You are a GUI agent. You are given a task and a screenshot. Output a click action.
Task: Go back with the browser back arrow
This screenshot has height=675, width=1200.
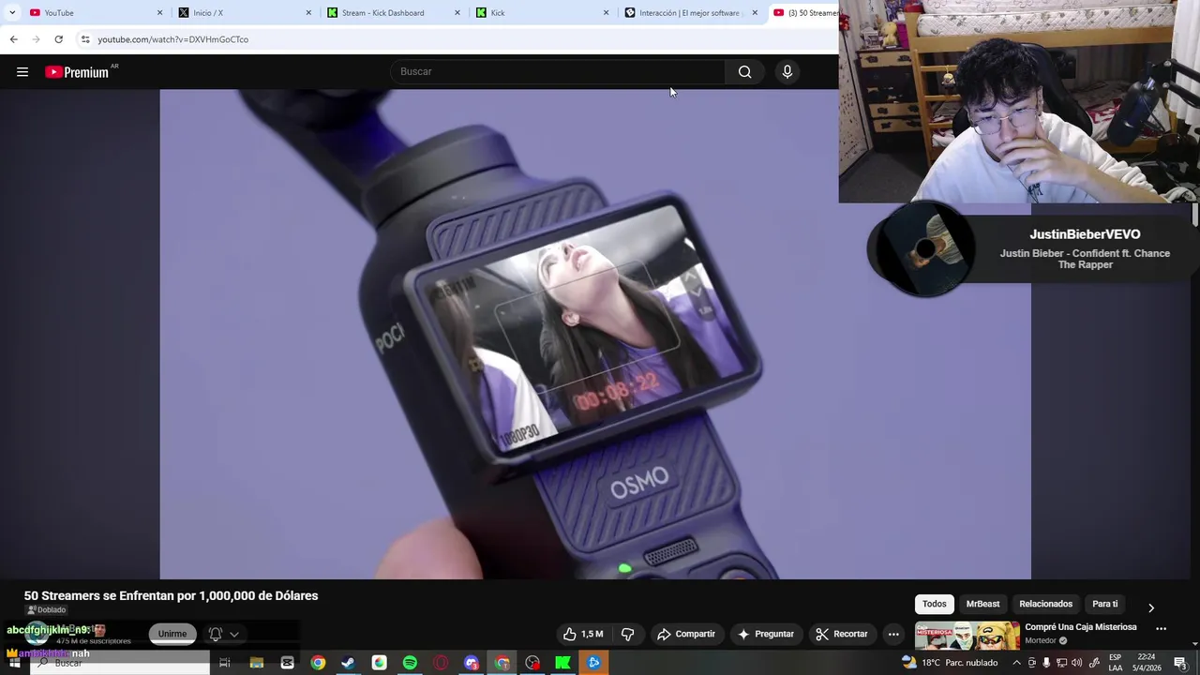point(13,39)
